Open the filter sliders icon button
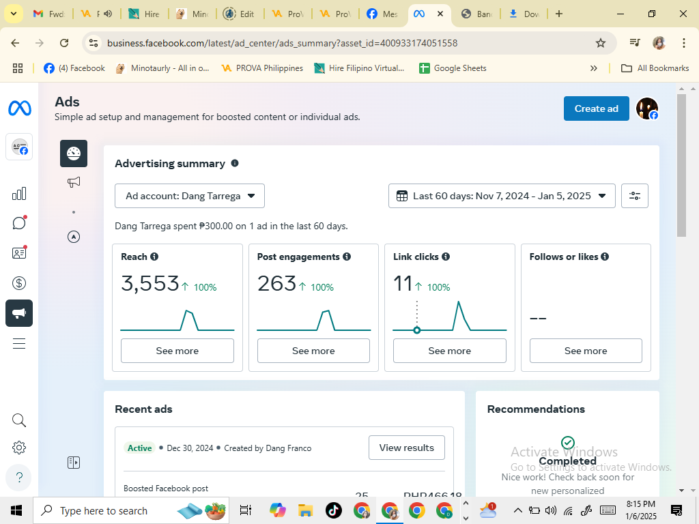Viewport: 699px width, 524px height. pyautogui.click(x=634, y=196)
